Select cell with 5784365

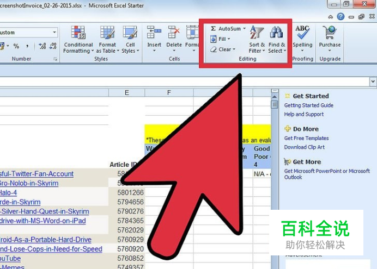tap(127, 221)
